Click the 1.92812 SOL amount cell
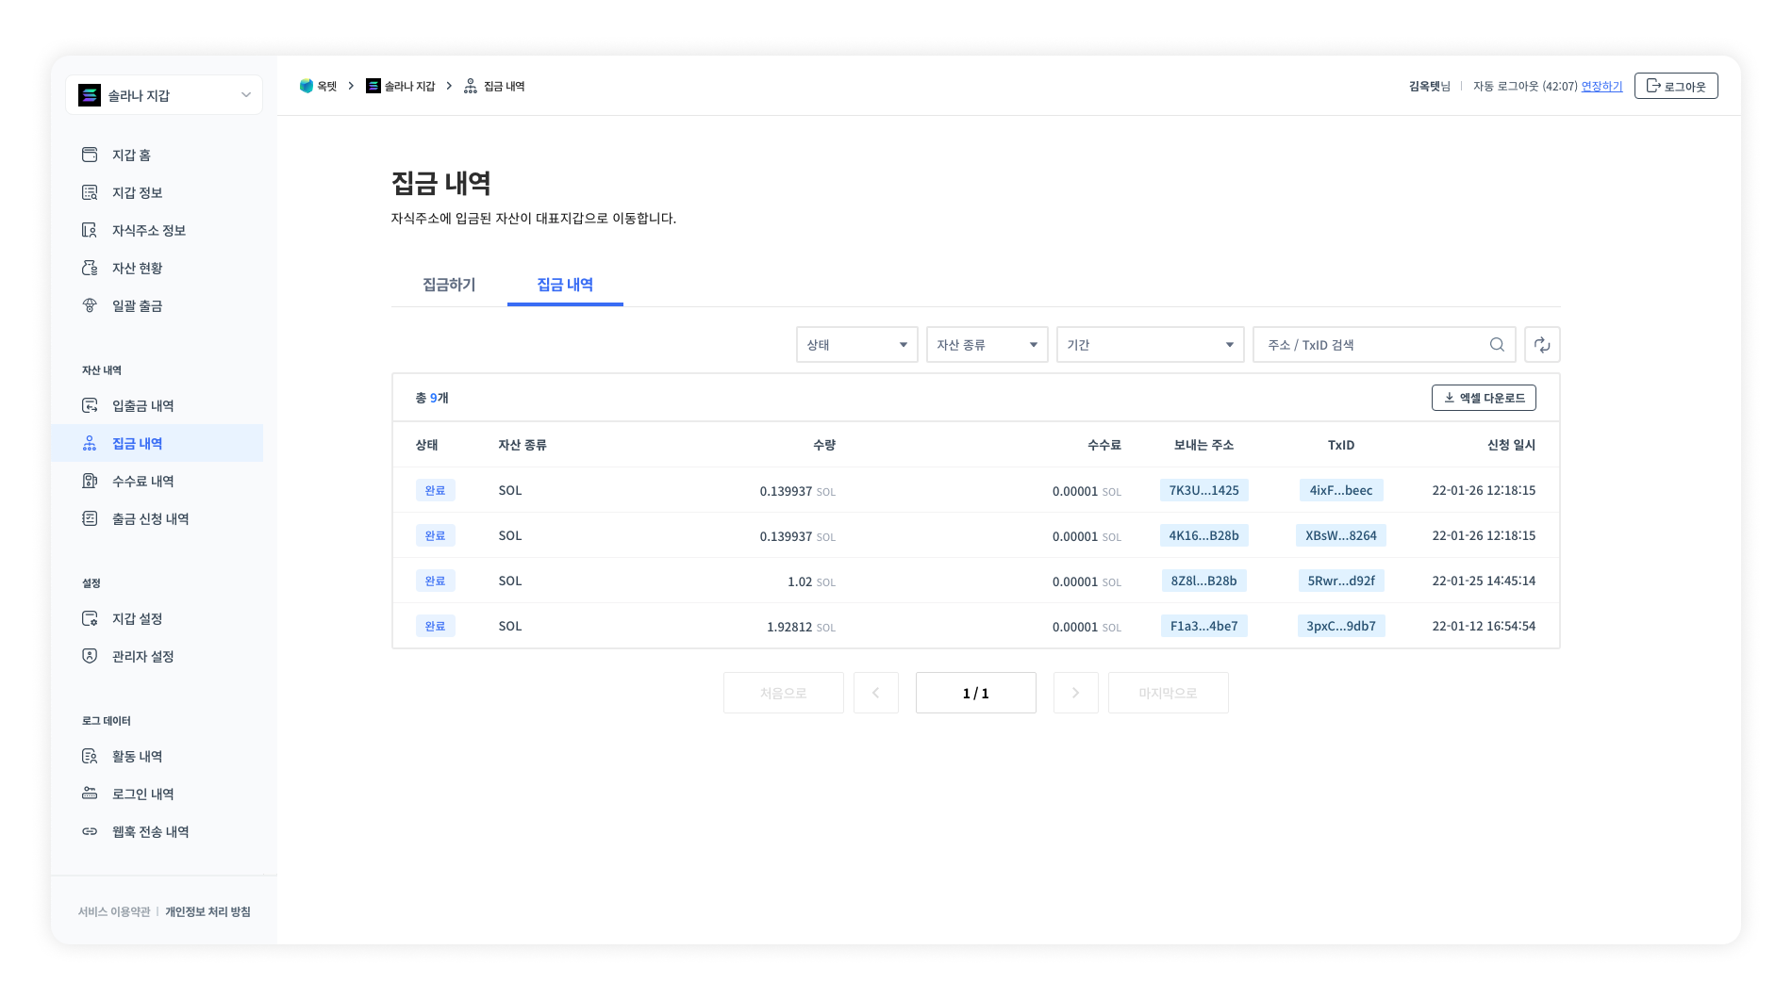The width and height of the screenshot is (1792, 999). (801, 627)
